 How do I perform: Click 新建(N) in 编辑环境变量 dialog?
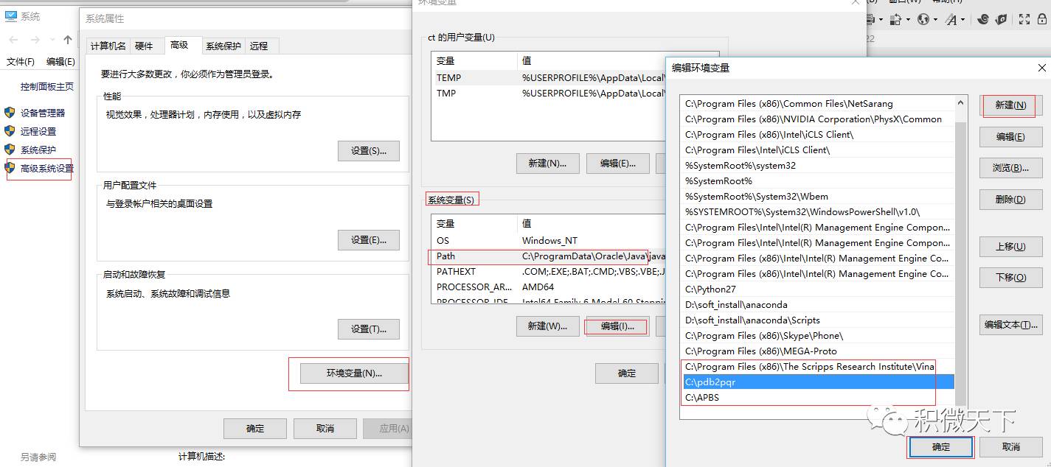pos(1010,105)
